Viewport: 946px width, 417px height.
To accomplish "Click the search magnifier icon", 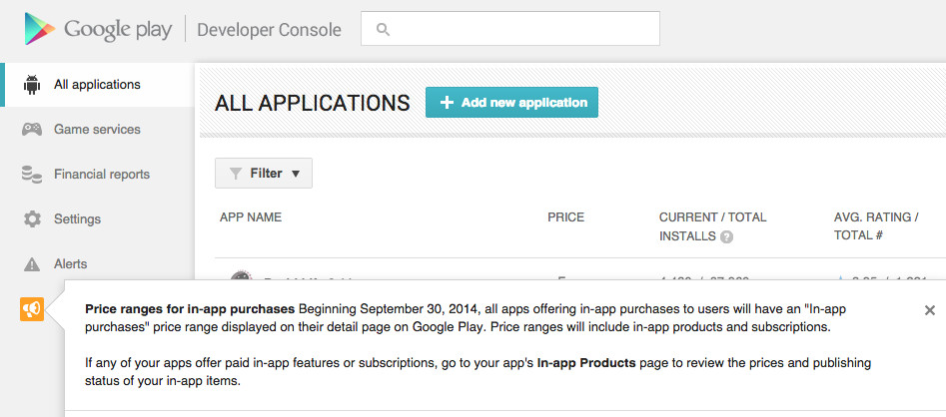I will tap(382, 29).
